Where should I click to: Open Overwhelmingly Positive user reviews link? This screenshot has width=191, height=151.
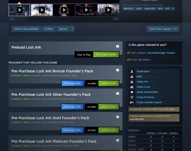point(161,53)
